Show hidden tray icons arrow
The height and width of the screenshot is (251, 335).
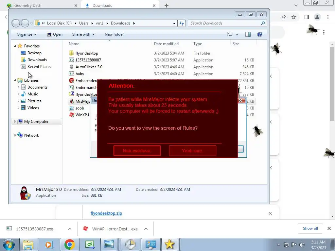point(278,245)
